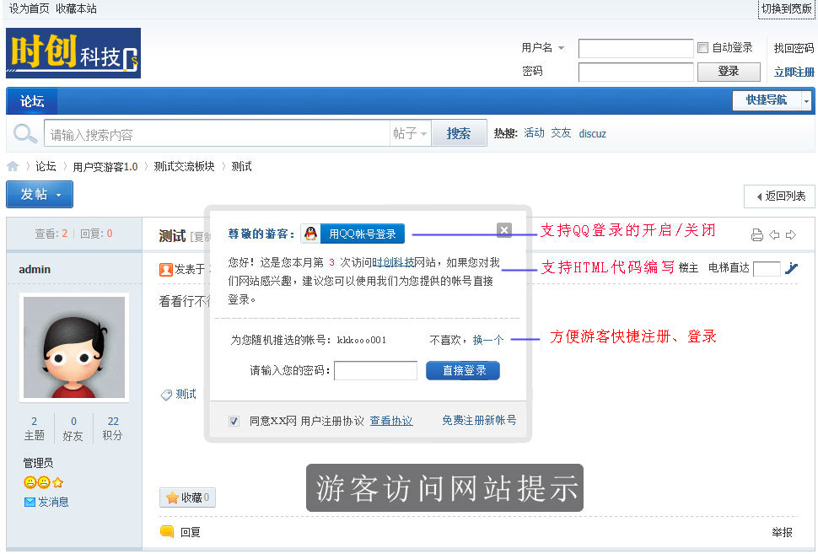Click the envelope send message icon
Screen dimensions: 818x554
coord(30,502)
